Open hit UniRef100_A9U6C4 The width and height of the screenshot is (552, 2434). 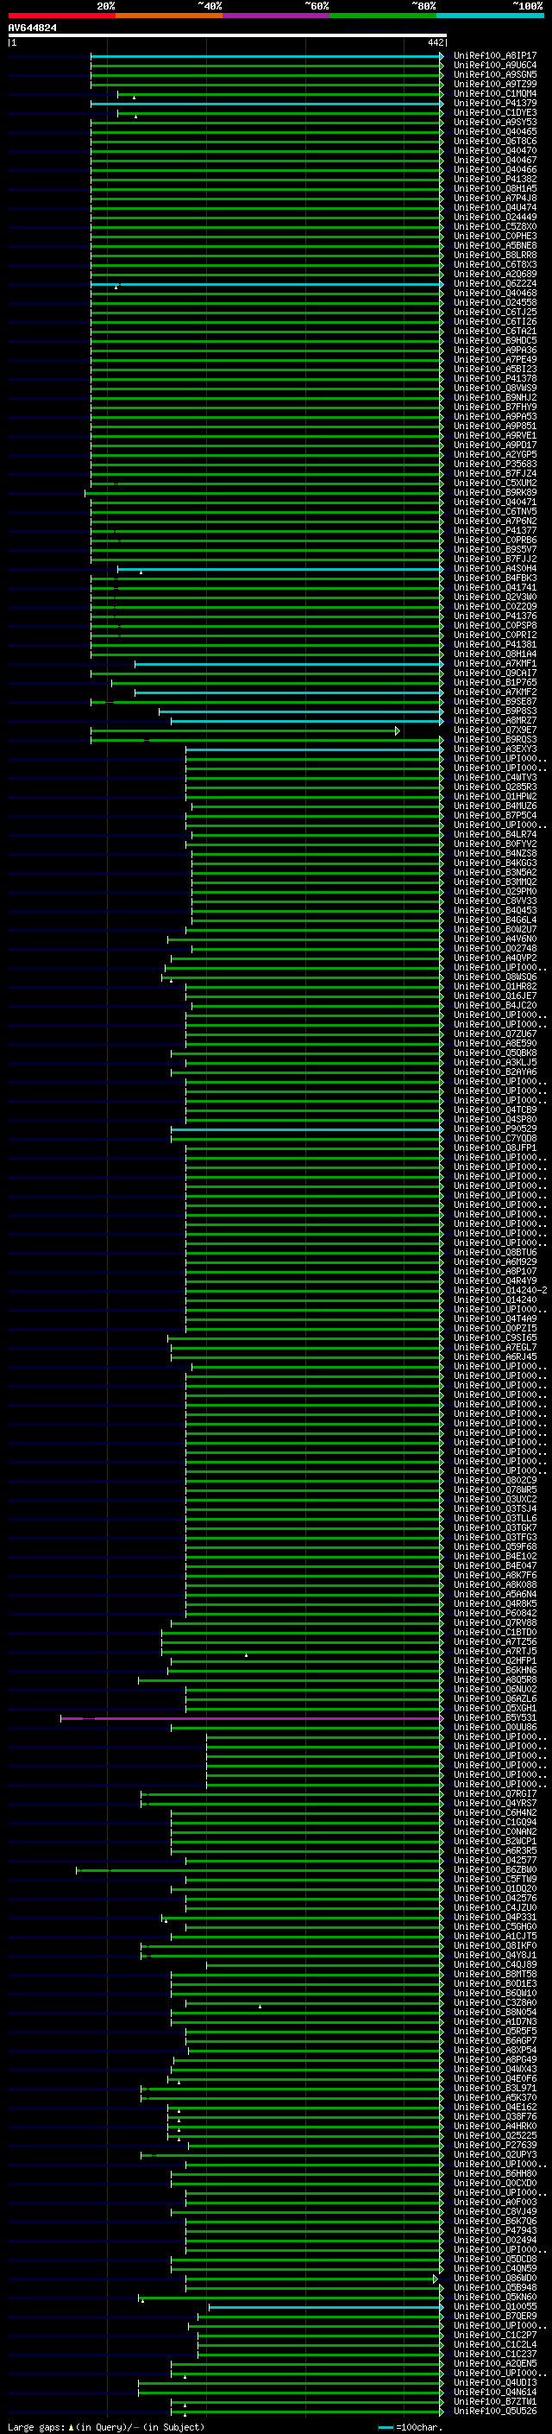click(x=494, y=66)
